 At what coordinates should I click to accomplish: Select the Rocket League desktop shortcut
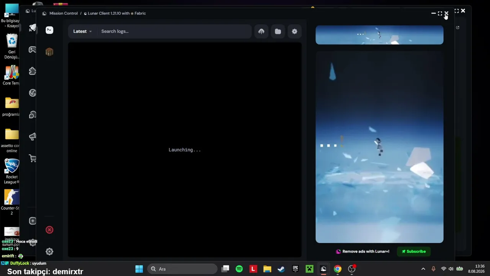click(x=12, y=171)
